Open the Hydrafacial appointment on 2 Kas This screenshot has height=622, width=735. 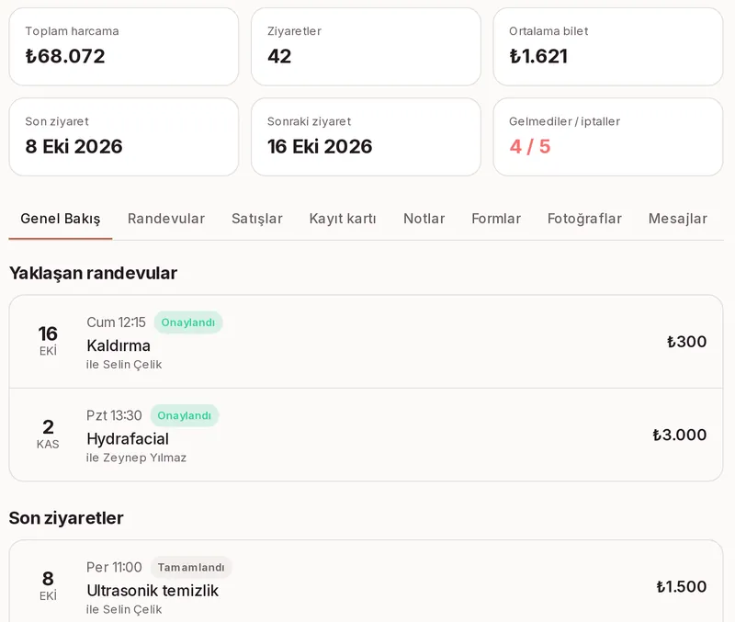pos(366,435)
